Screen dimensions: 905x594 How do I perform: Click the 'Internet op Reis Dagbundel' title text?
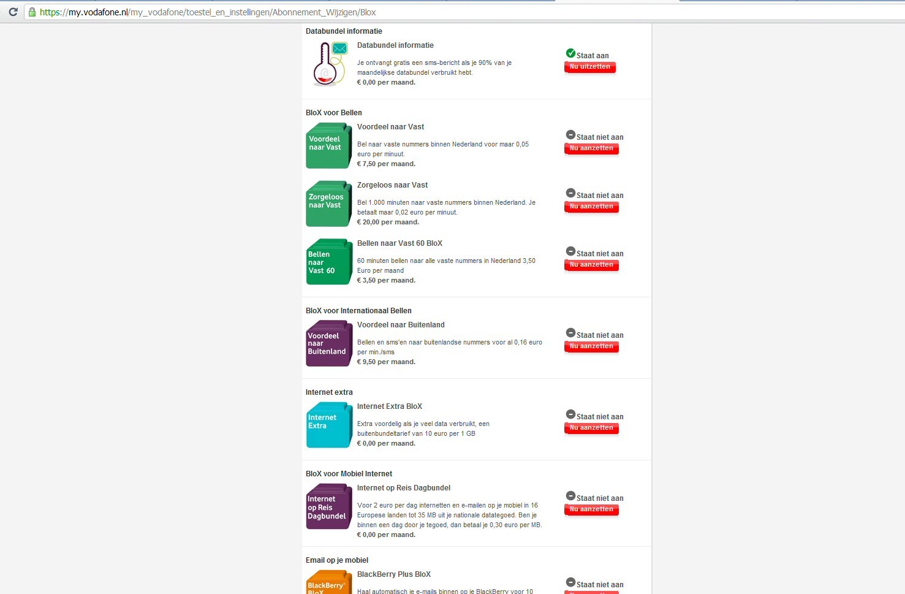(x=404, y=488)
